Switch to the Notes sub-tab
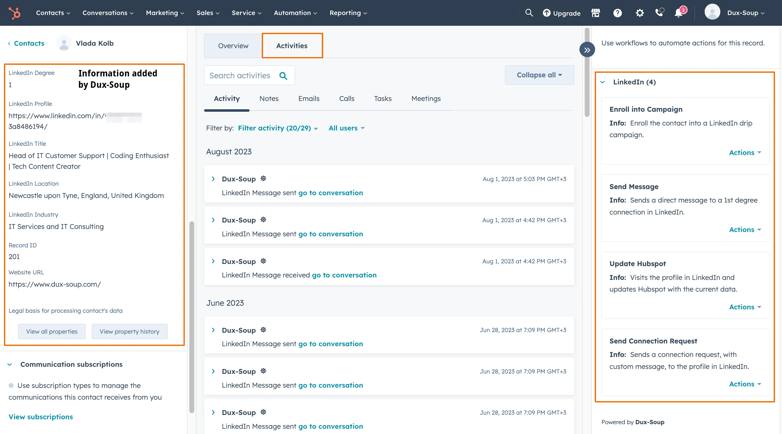The width and height of the screenshot is (782, 434). click(269, 99)
